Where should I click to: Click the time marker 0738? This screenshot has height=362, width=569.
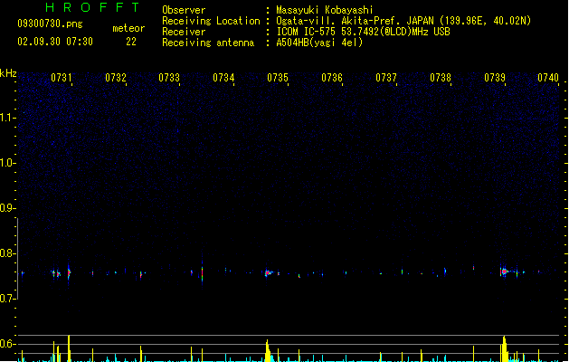tap(441, 78)
